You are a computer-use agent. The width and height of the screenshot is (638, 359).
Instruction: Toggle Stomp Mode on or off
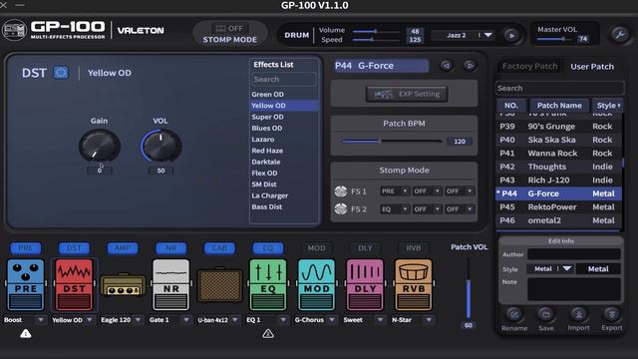tap(230, 34)
